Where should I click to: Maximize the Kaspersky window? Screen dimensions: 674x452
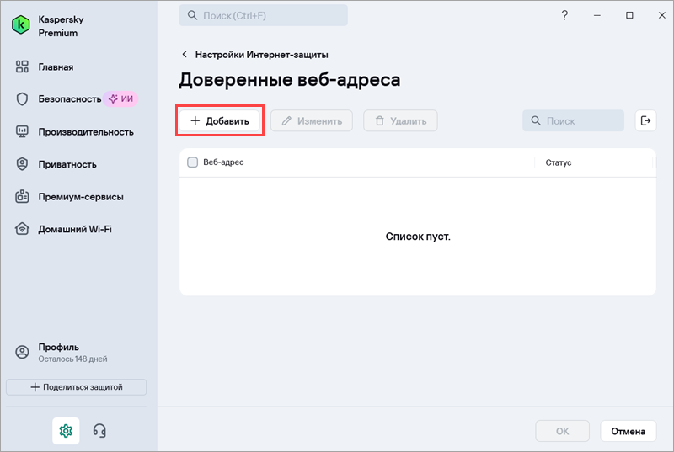pos(629,15)
